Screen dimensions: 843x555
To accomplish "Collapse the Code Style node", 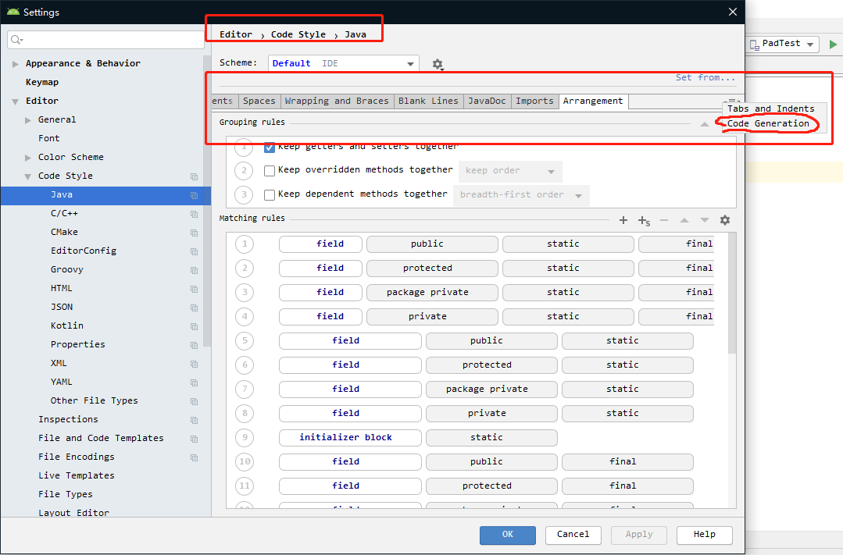I will [x=28, y=176].
